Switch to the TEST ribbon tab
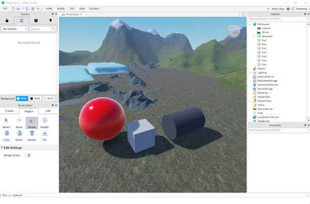Image resolution: width=310 pixels, height=204 pixels. (72, 9)
